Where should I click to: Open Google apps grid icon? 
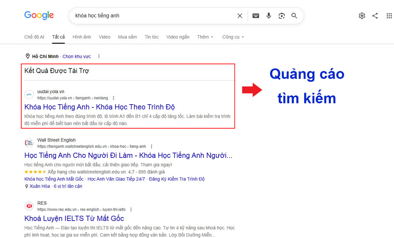[389, 16]
